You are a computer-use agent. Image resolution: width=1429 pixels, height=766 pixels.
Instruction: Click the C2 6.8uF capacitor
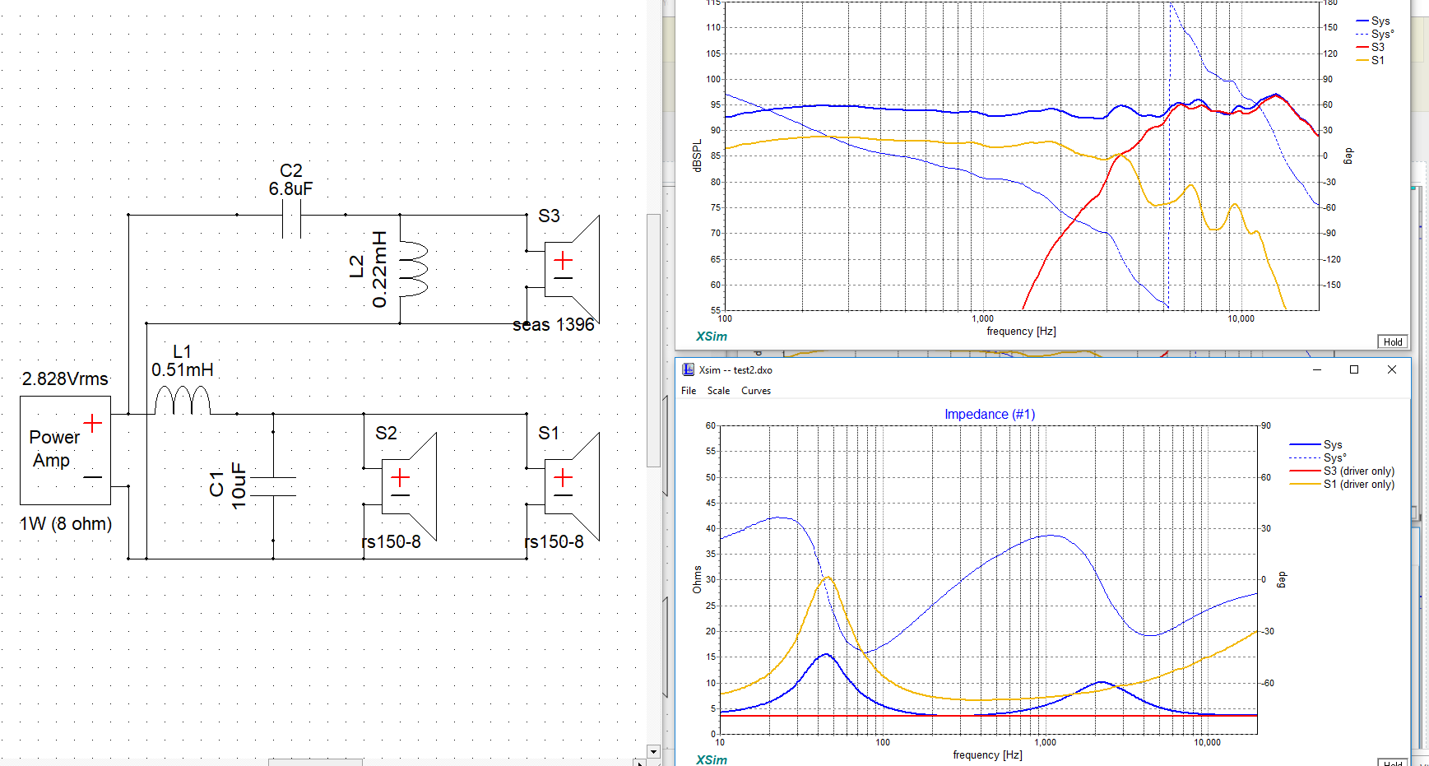pos(291,220)
